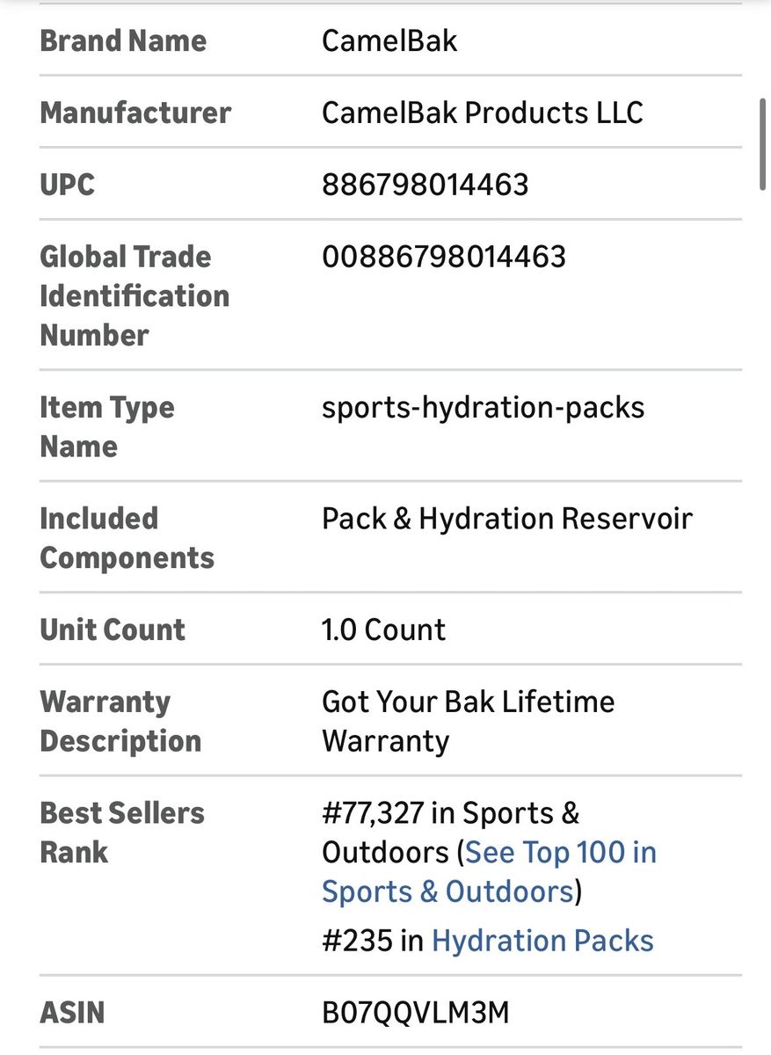Open the Hydration Packs category link

pos(542,941)
